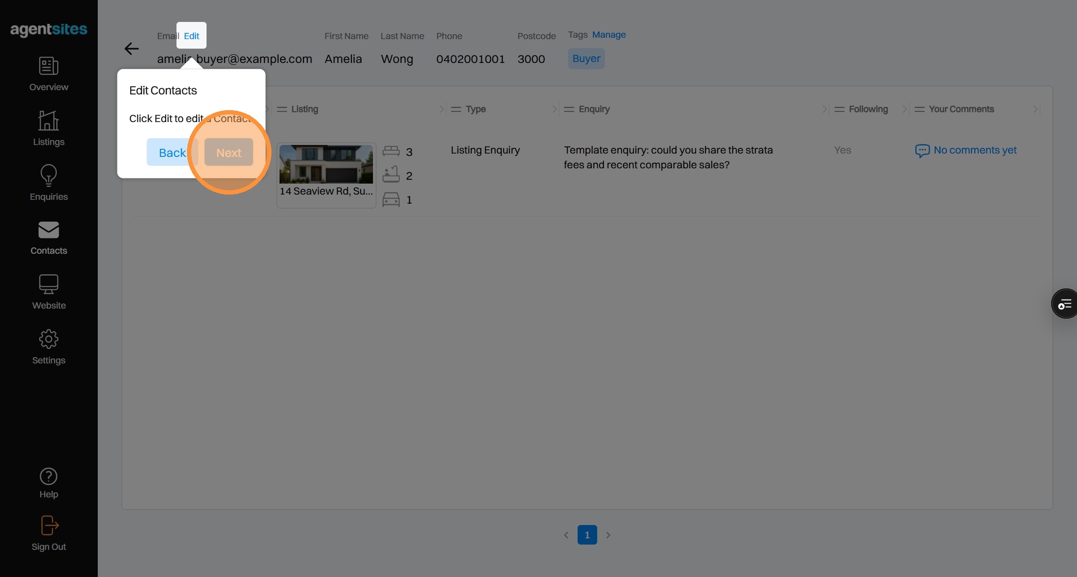This screenshot has width=1077, height=577.
Task: Open Enquiries lightbulb icon
Action: [49, 175]
